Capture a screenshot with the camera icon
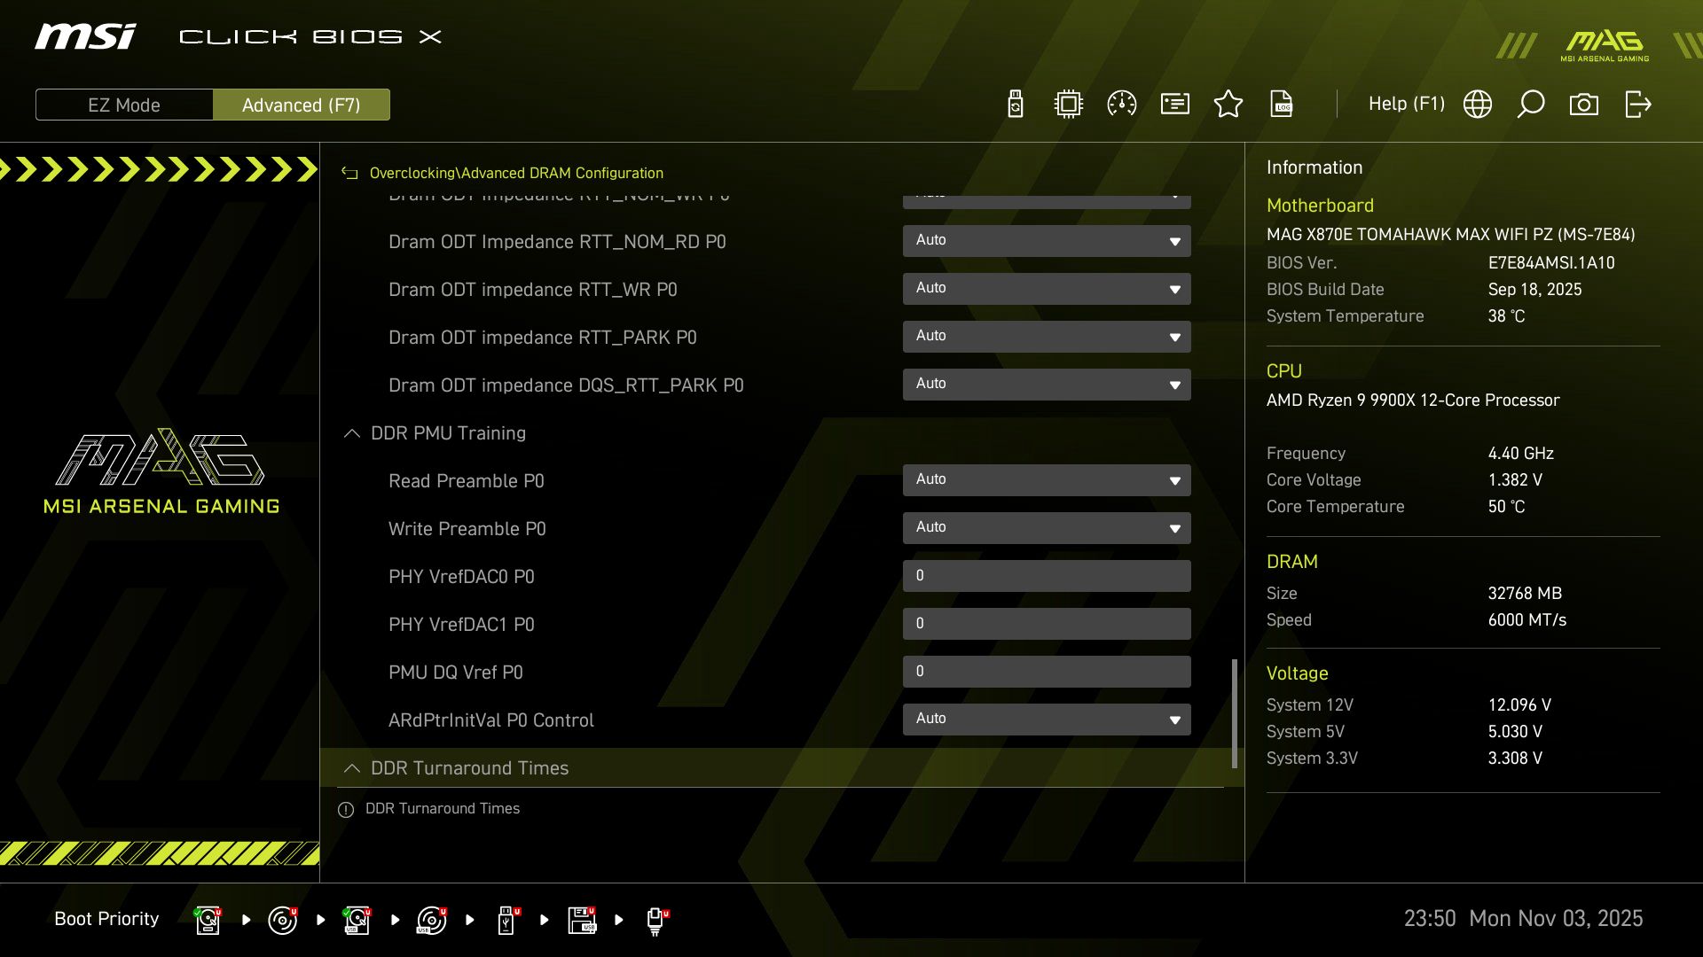This screenshot has height=957, width=1703. point(1585,104)
